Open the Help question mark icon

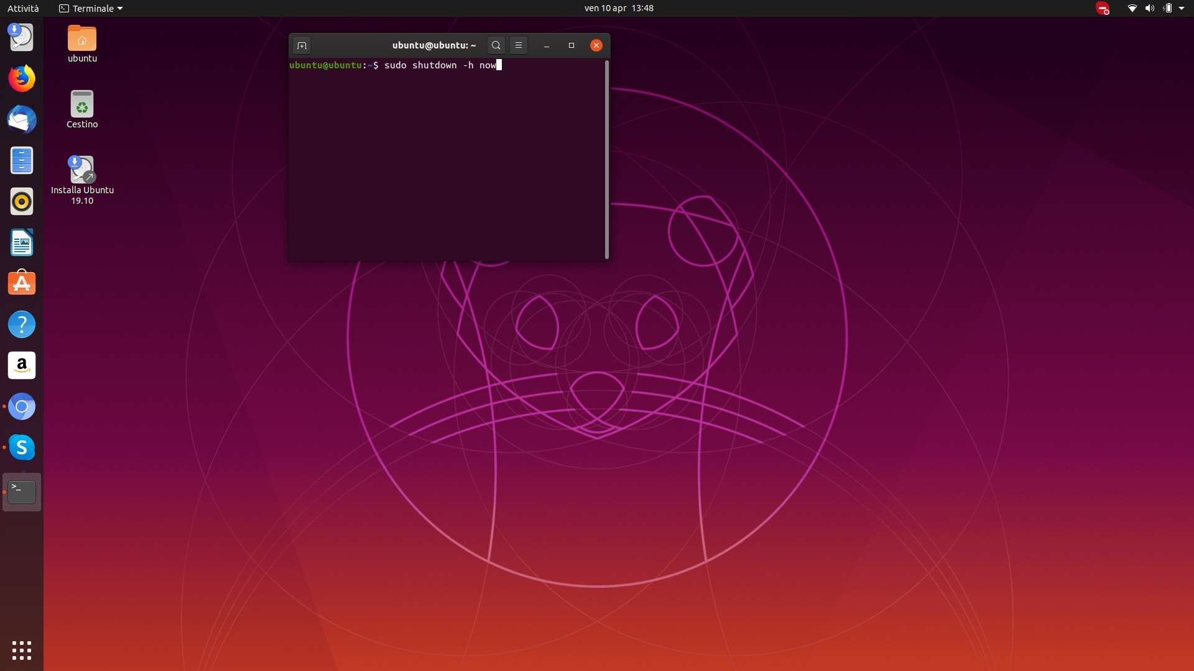pyautogui.click(x=22, y=324)
